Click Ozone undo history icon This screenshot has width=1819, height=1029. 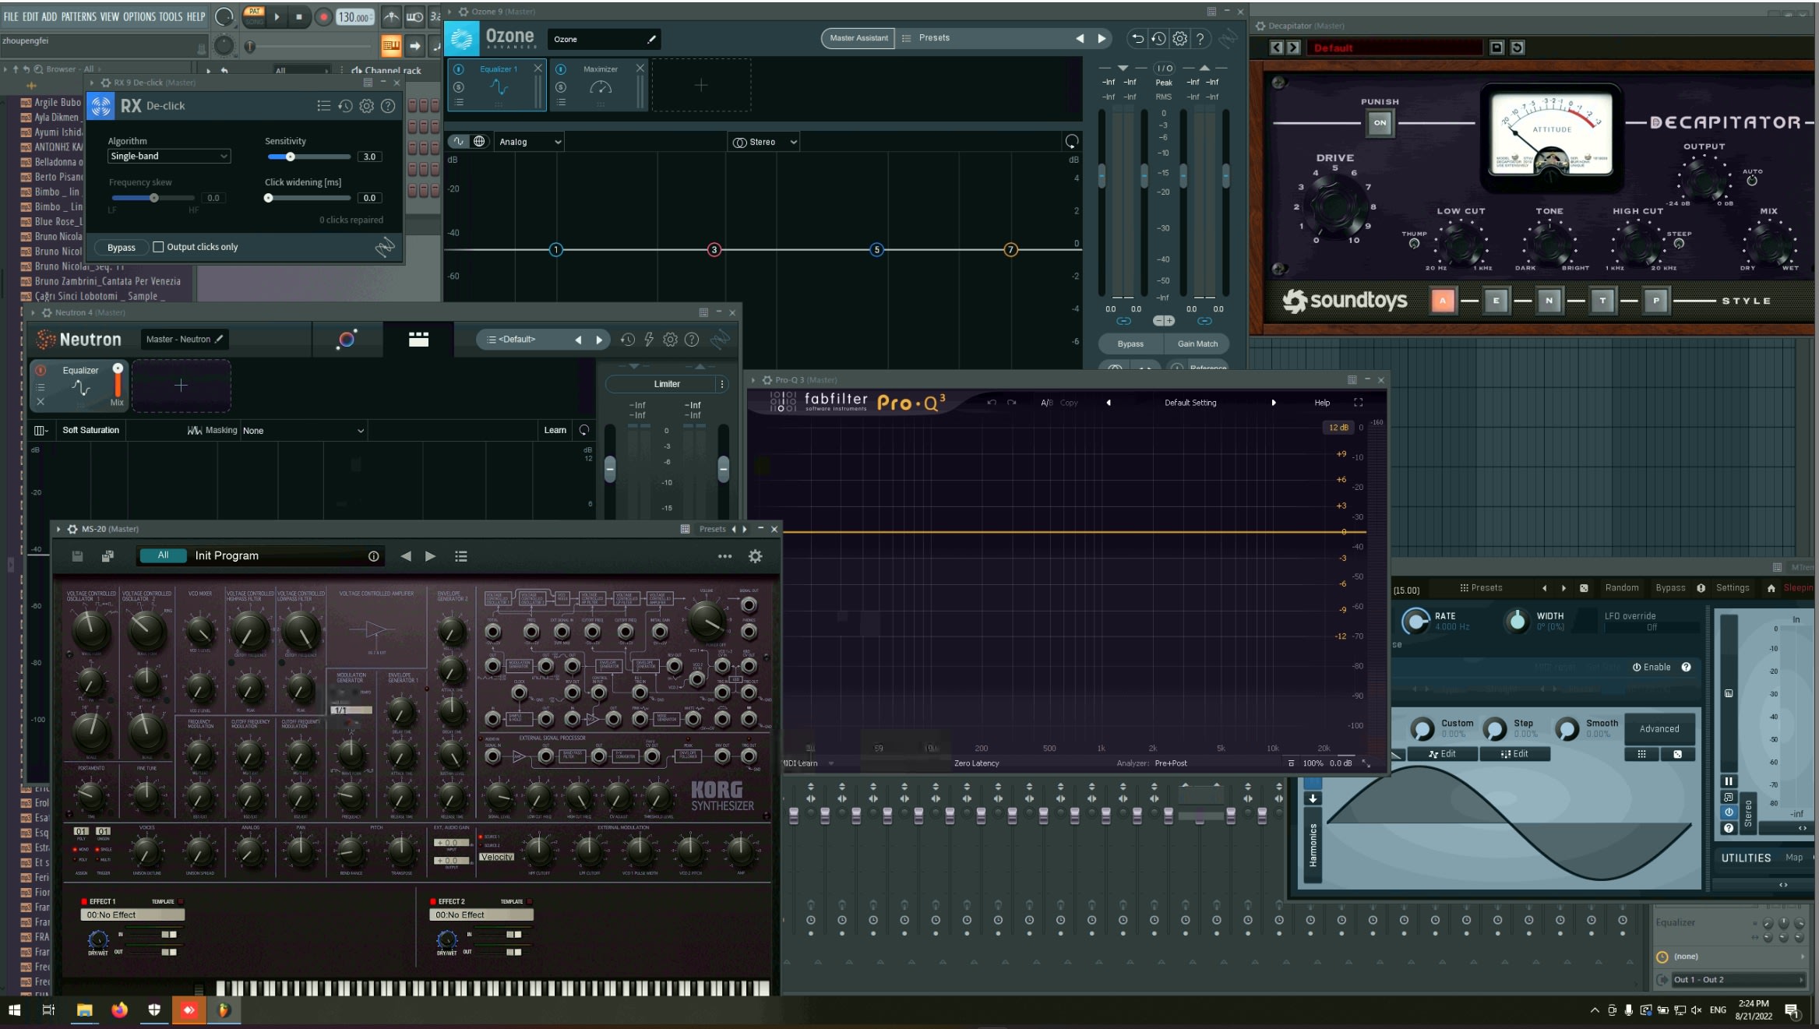pyautogui.click(x=1158, y=38)
